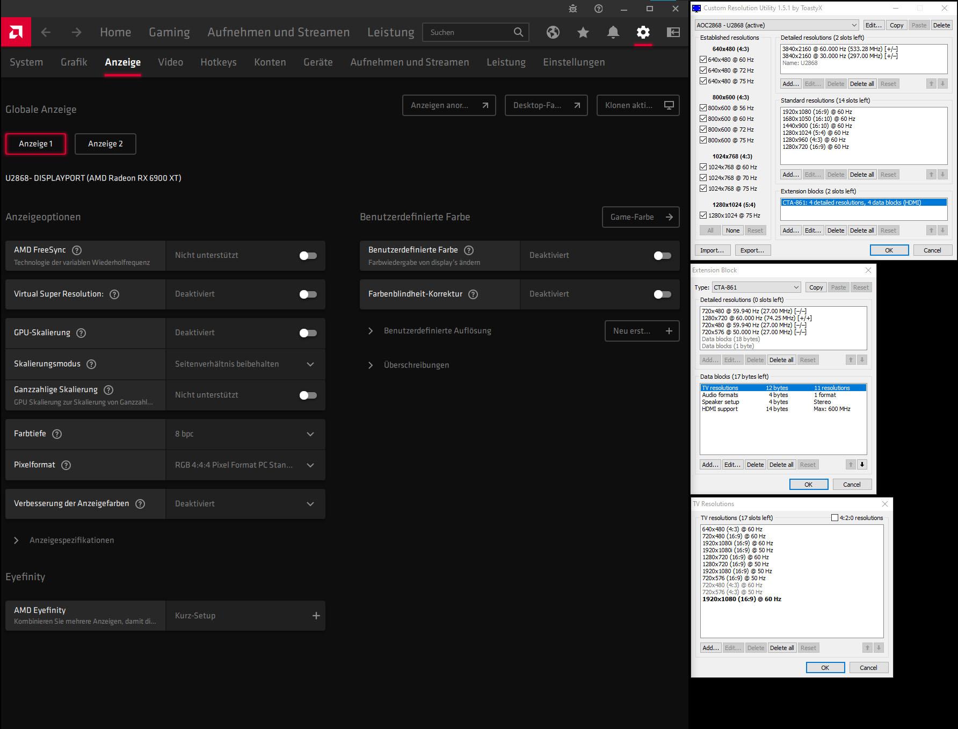This screenshot has height=729, width=958.
Task: Open Verbesserung der Anzeigefarben dropdown
Action: 245,504
